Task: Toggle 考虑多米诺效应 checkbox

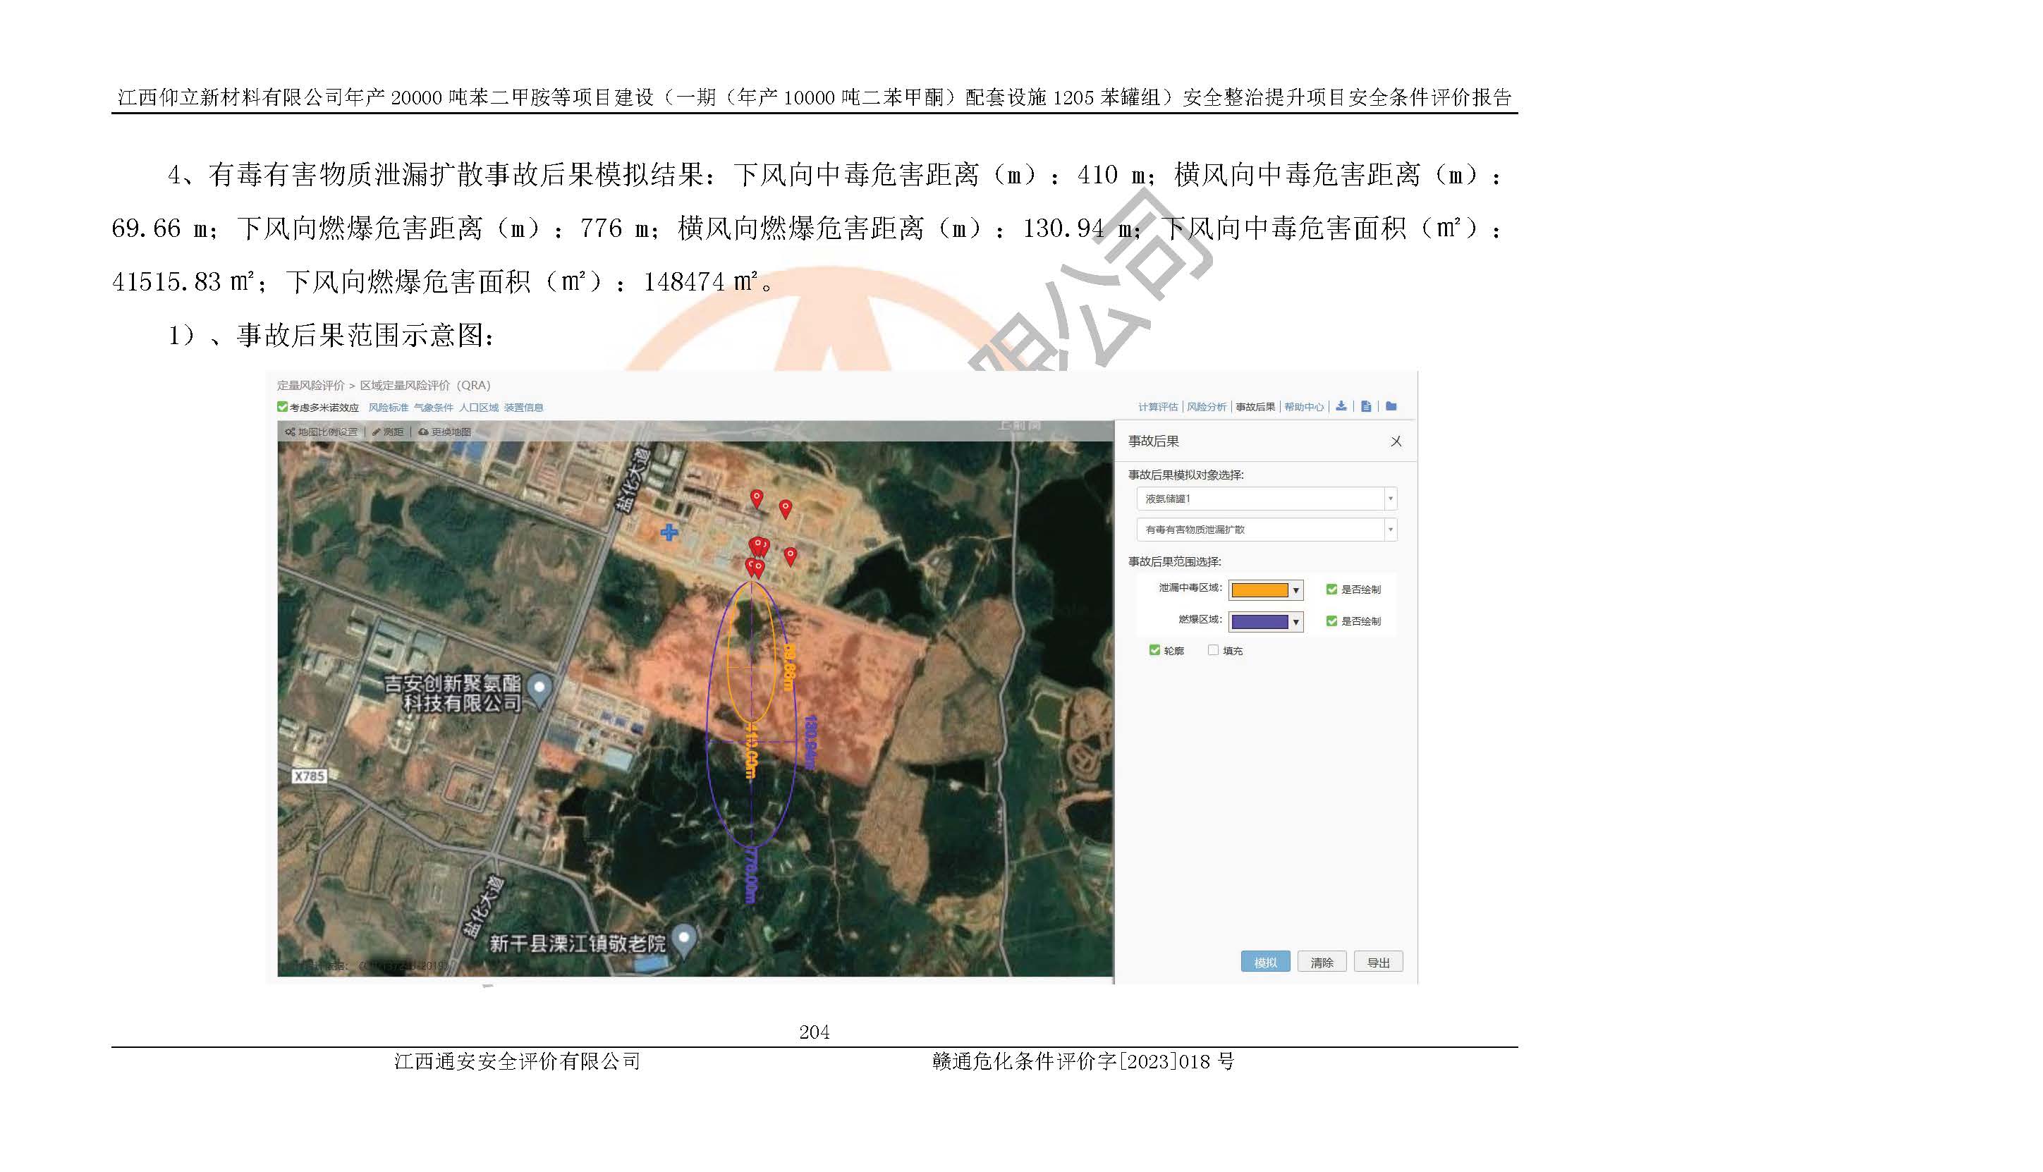Action: (x=283, y=408)
